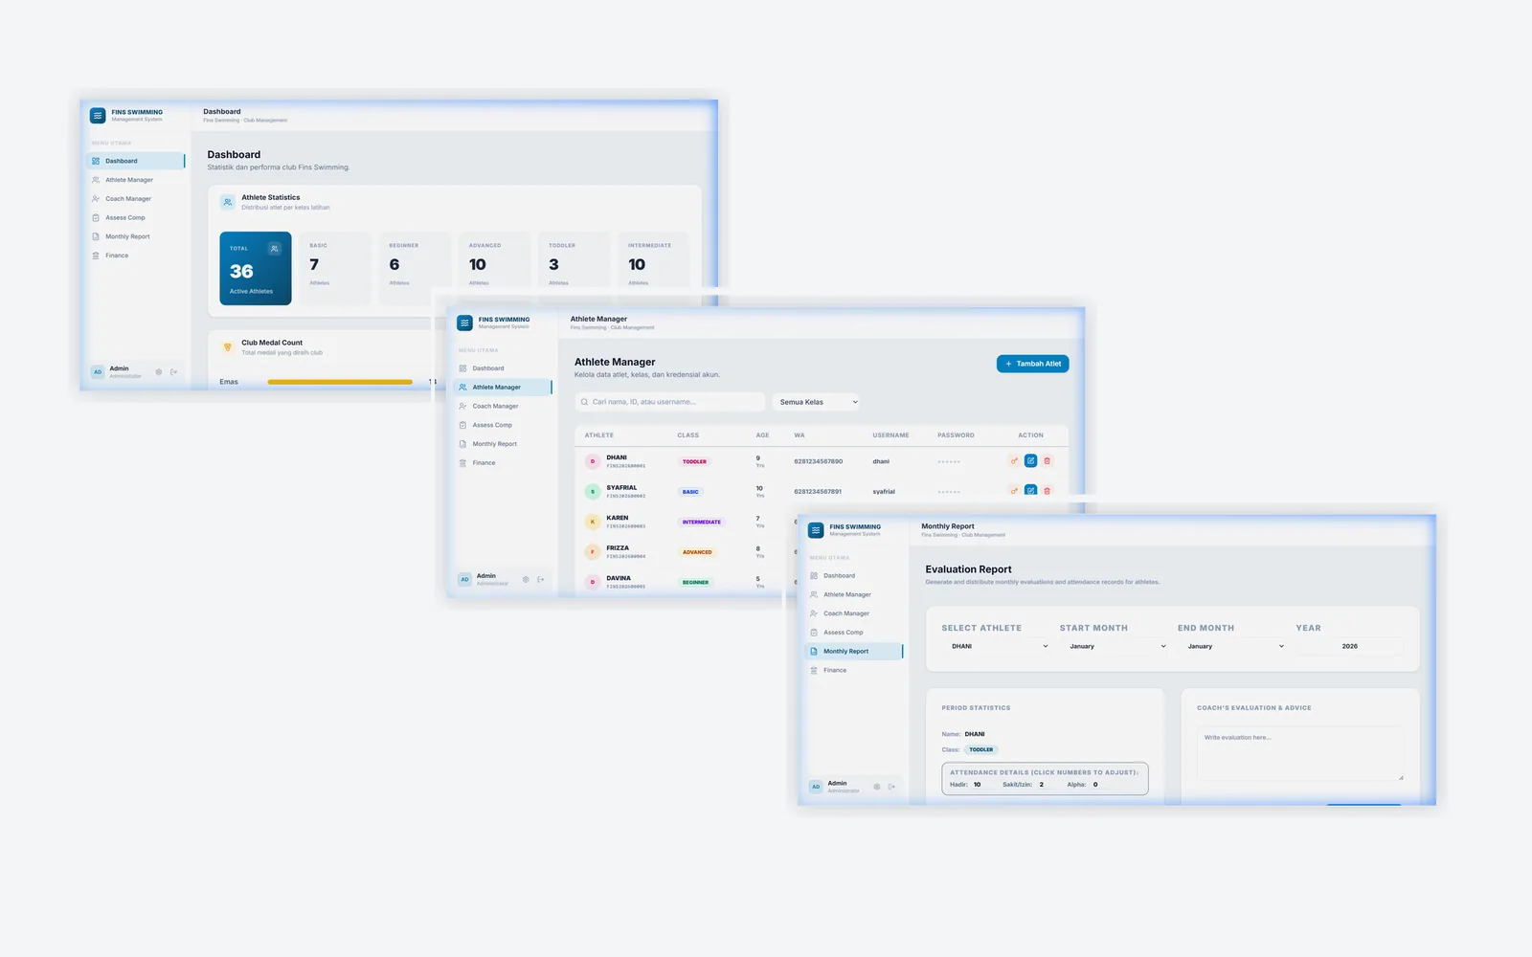Screen dimensions: 1532x957
Task: Click edit icon in DHANI row
Action: tap(1030, 461)
